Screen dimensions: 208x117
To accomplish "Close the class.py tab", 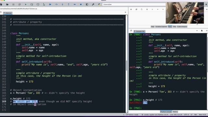I will point(4,13).
